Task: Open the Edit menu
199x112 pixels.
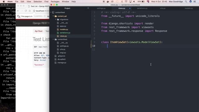Action: point(22,2)
